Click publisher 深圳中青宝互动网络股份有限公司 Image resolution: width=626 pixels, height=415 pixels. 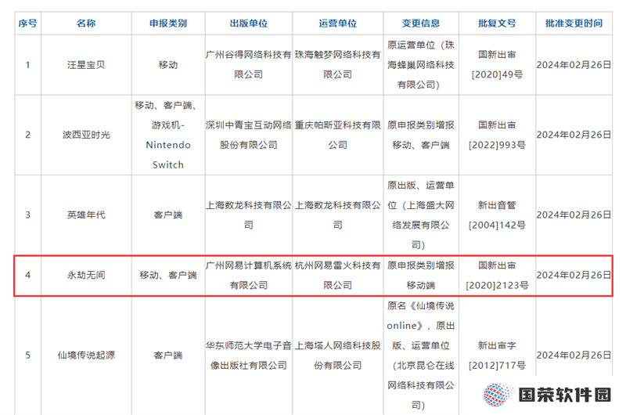[x=248, y=135]
